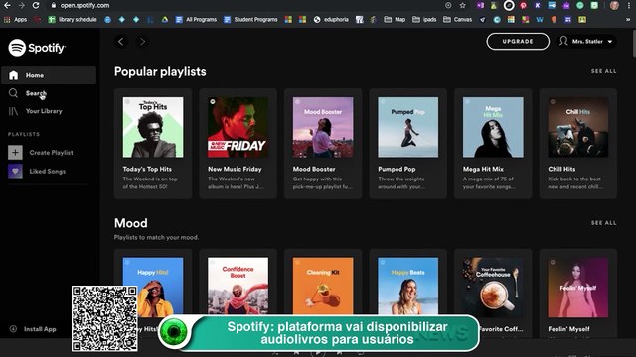Open Your Favorite Coffeehouse playlist cover
This screenshot has width=636, height=357.
coord(493,288)
